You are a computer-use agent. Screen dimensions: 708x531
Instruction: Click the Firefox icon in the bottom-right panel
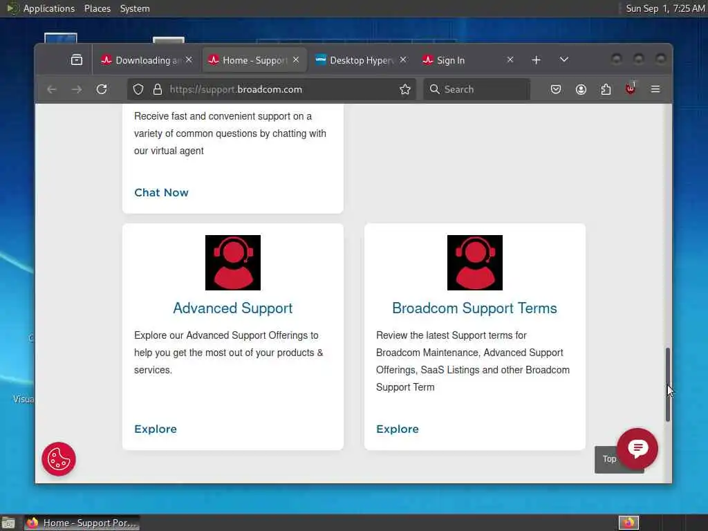[x=628, y=523]
